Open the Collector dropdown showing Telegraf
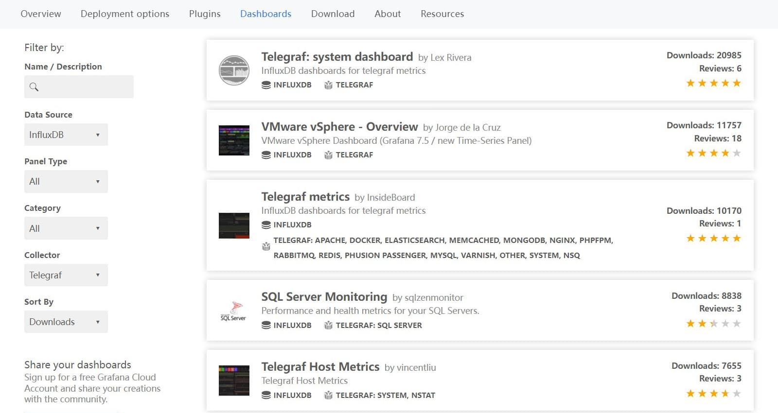 66,275
